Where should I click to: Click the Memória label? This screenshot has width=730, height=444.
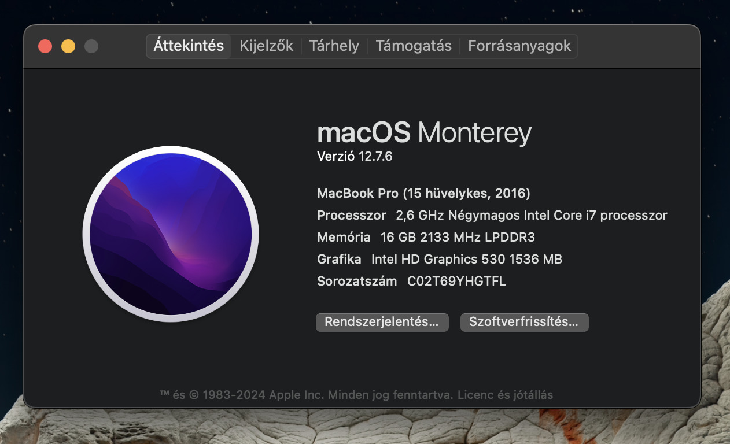(344, 237)
